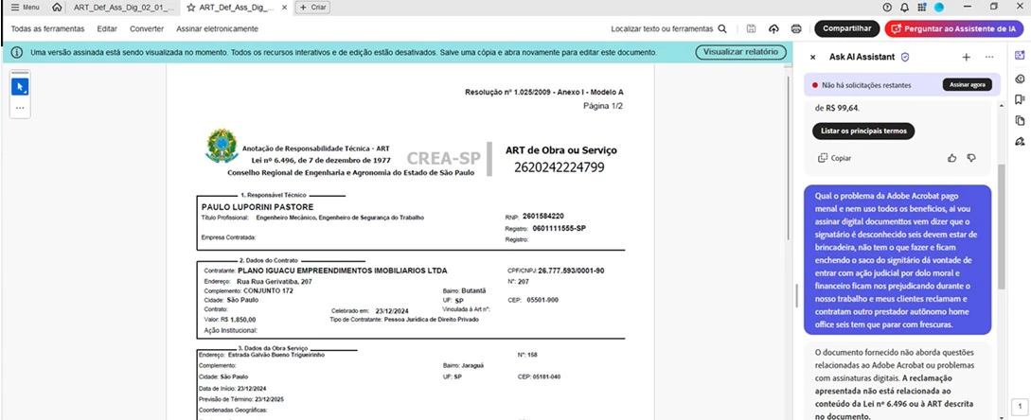The height and width of the screenshot is (420, 1031).
Task: Give thumbs up to AI response
Action: click(952, 158)
